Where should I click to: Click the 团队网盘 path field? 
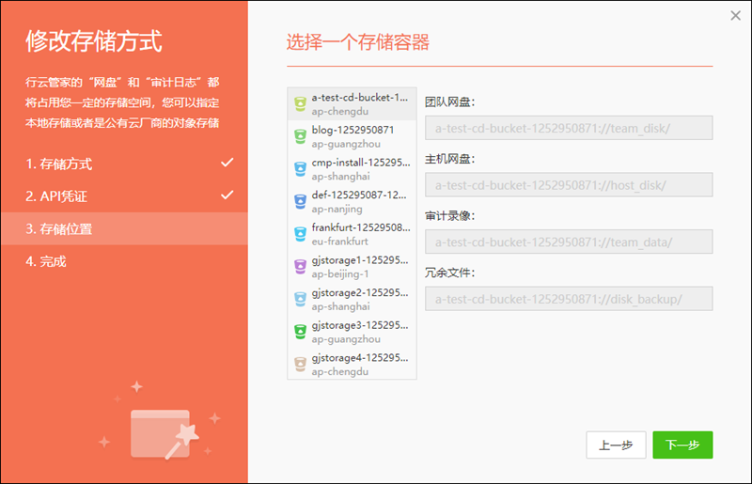[x=569, y=128]
